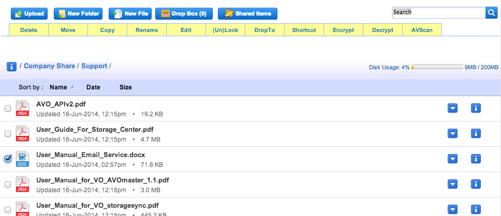Uncheck User_Manual_Email_Service.docx checkbox

click(7, 159)
